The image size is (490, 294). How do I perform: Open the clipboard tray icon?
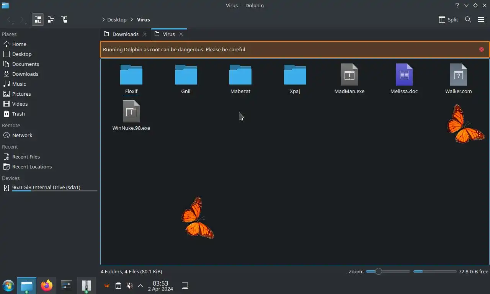coord(118,286)
